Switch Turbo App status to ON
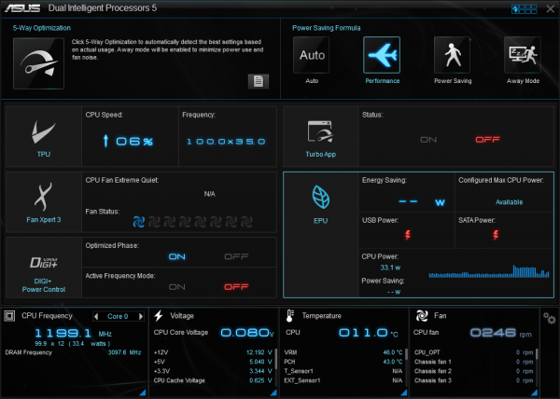The width and height of the screenshot is (560, 399). pos(428,139)
